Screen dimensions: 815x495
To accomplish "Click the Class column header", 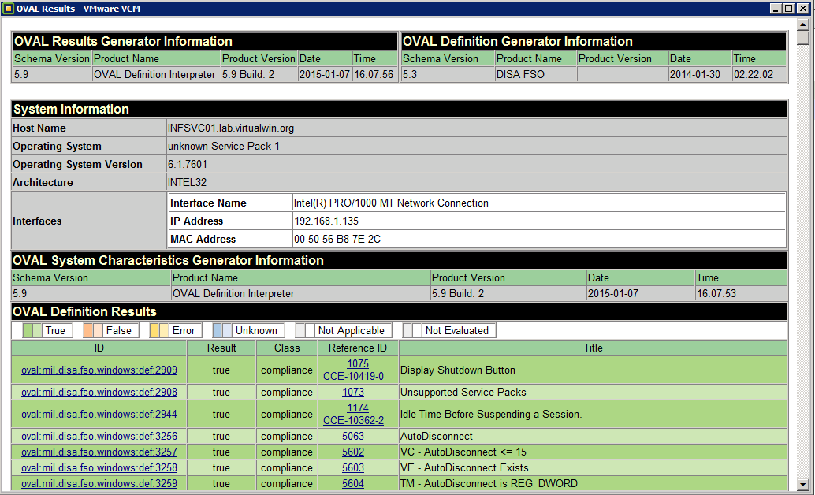I will [287, 348].
